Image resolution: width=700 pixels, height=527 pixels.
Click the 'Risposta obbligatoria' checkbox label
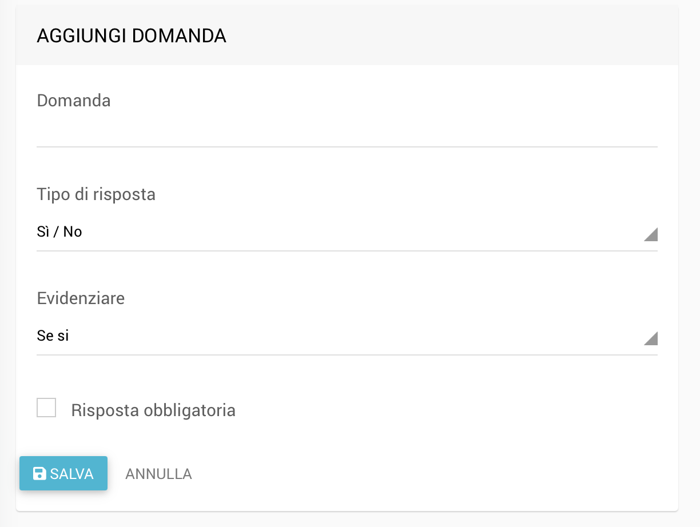(153, 410)
